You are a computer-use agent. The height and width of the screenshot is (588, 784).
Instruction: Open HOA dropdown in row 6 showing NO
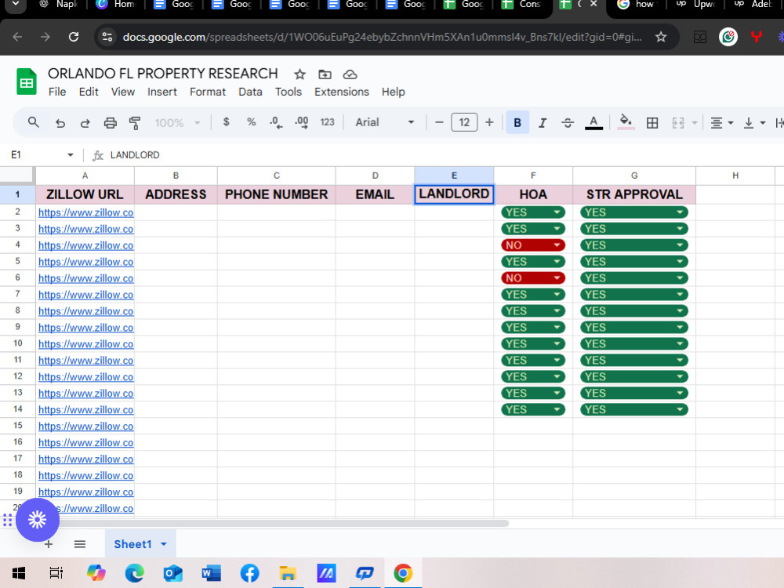pos(533,278)
